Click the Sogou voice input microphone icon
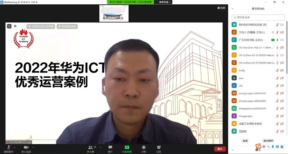The width and height of the screenshot is (288, 154). click(273, 147)
